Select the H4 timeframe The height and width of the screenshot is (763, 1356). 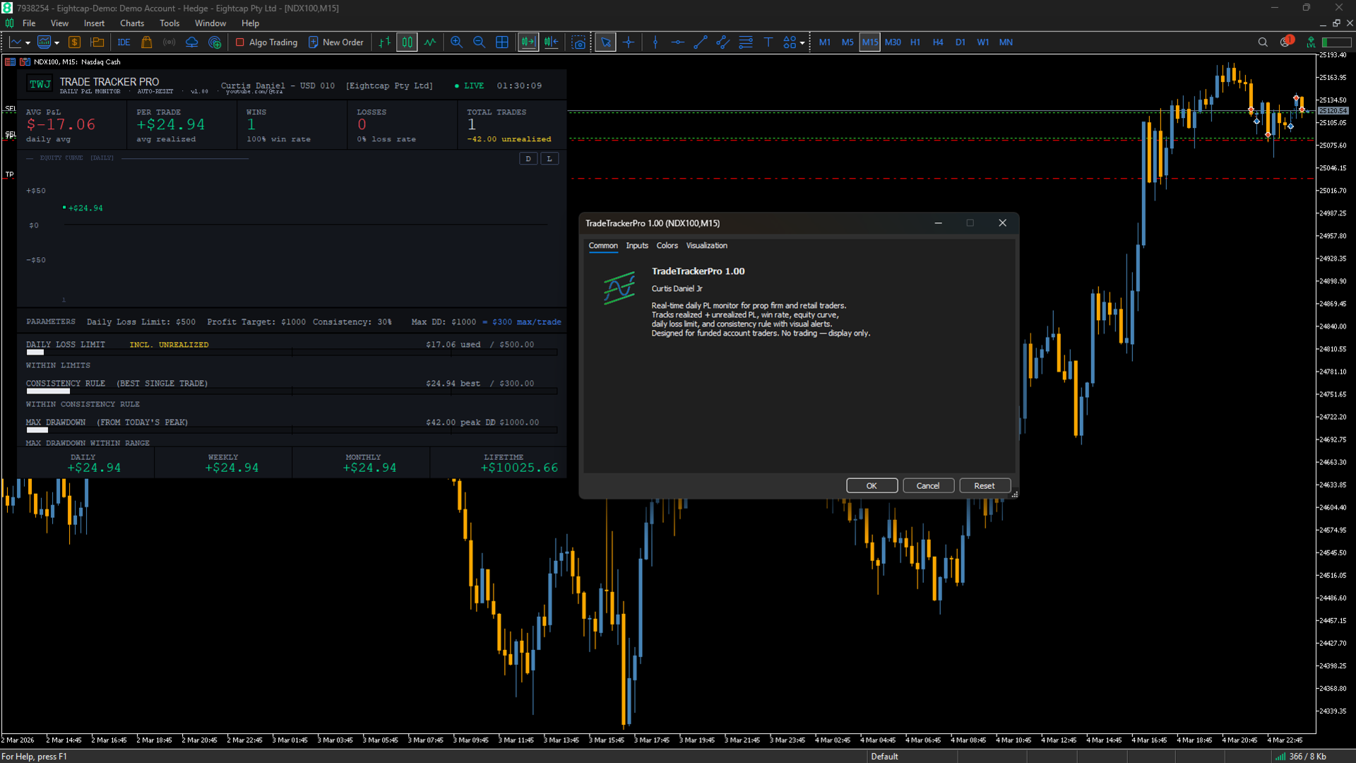click(x=937, y=42)
